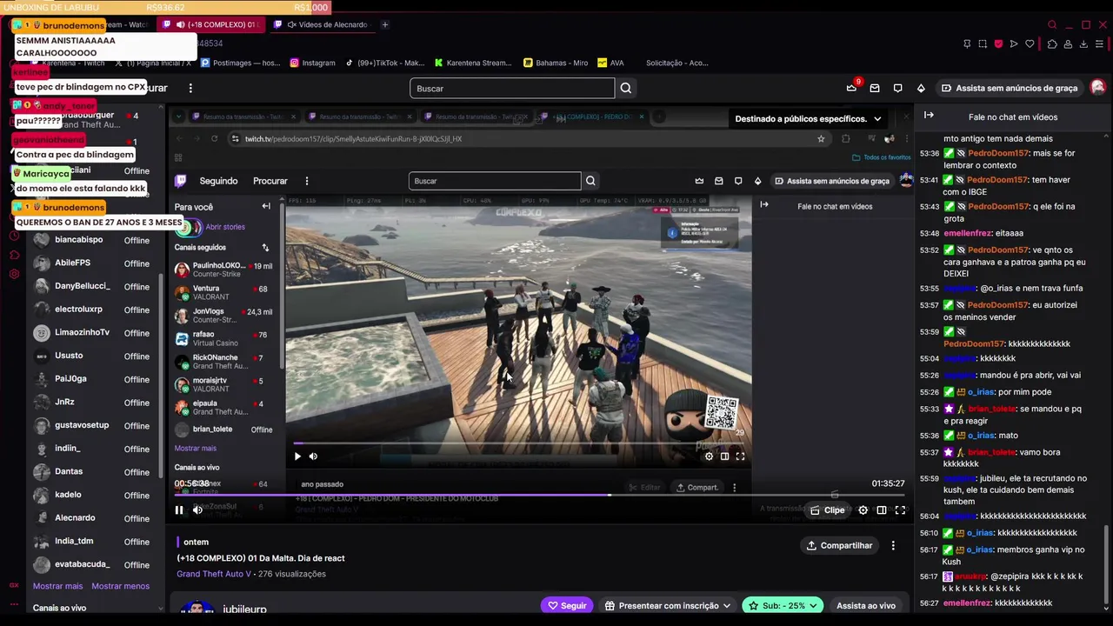Viewport: 1113px width, 626px height.
Task: Focus the Twitch 'Buscar' search field
Action: pyautogui.click(x=512, y=88)
